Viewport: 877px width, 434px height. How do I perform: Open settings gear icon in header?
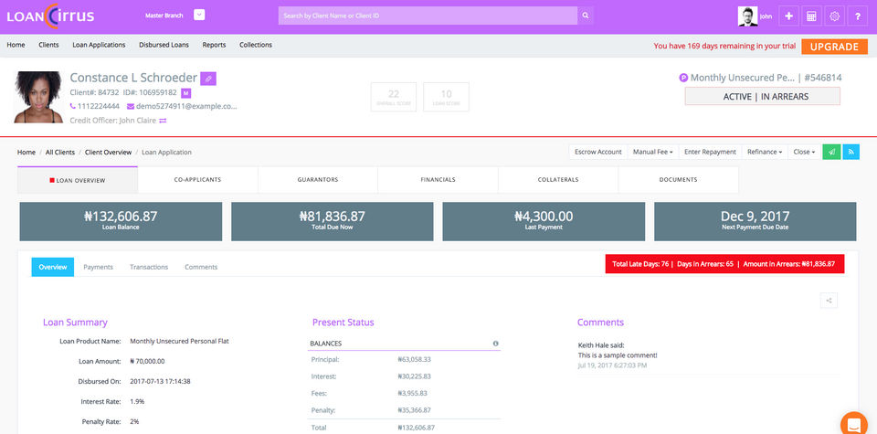pyautogui.click(x=834, y=16)
